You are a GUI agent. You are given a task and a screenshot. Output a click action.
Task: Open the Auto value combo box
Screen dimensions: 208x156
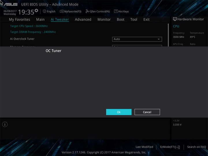tap(137, 39)
